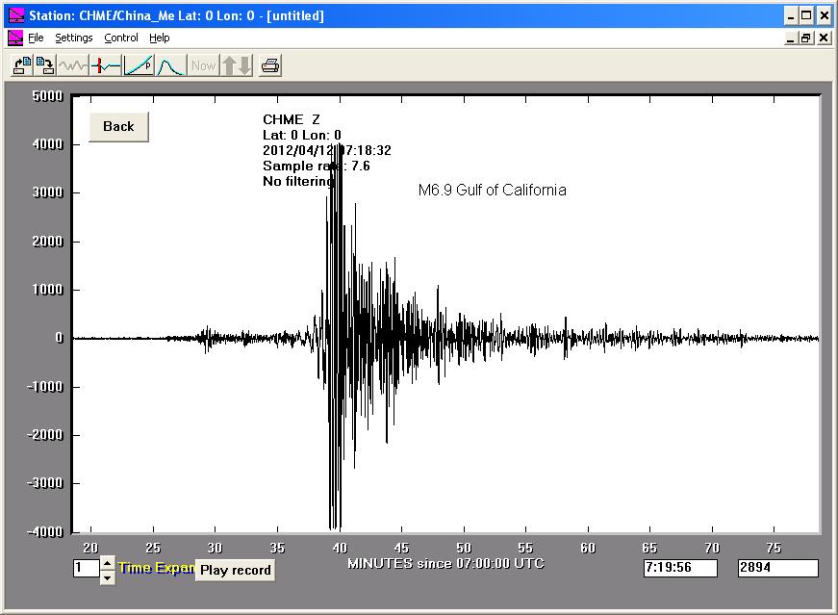
Task: Click the open file toolbar icon
Action: pos(21,65)
